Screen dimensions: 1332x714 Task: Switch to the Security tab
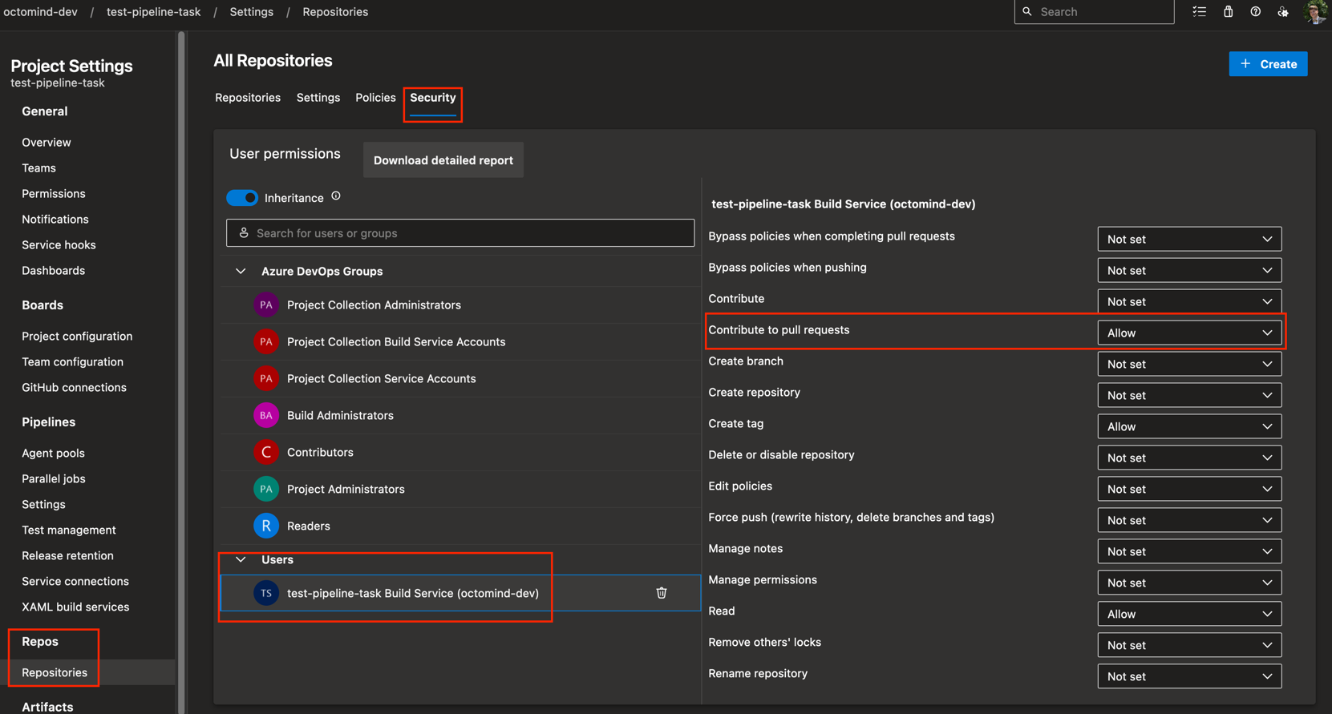tap(433, 98)
